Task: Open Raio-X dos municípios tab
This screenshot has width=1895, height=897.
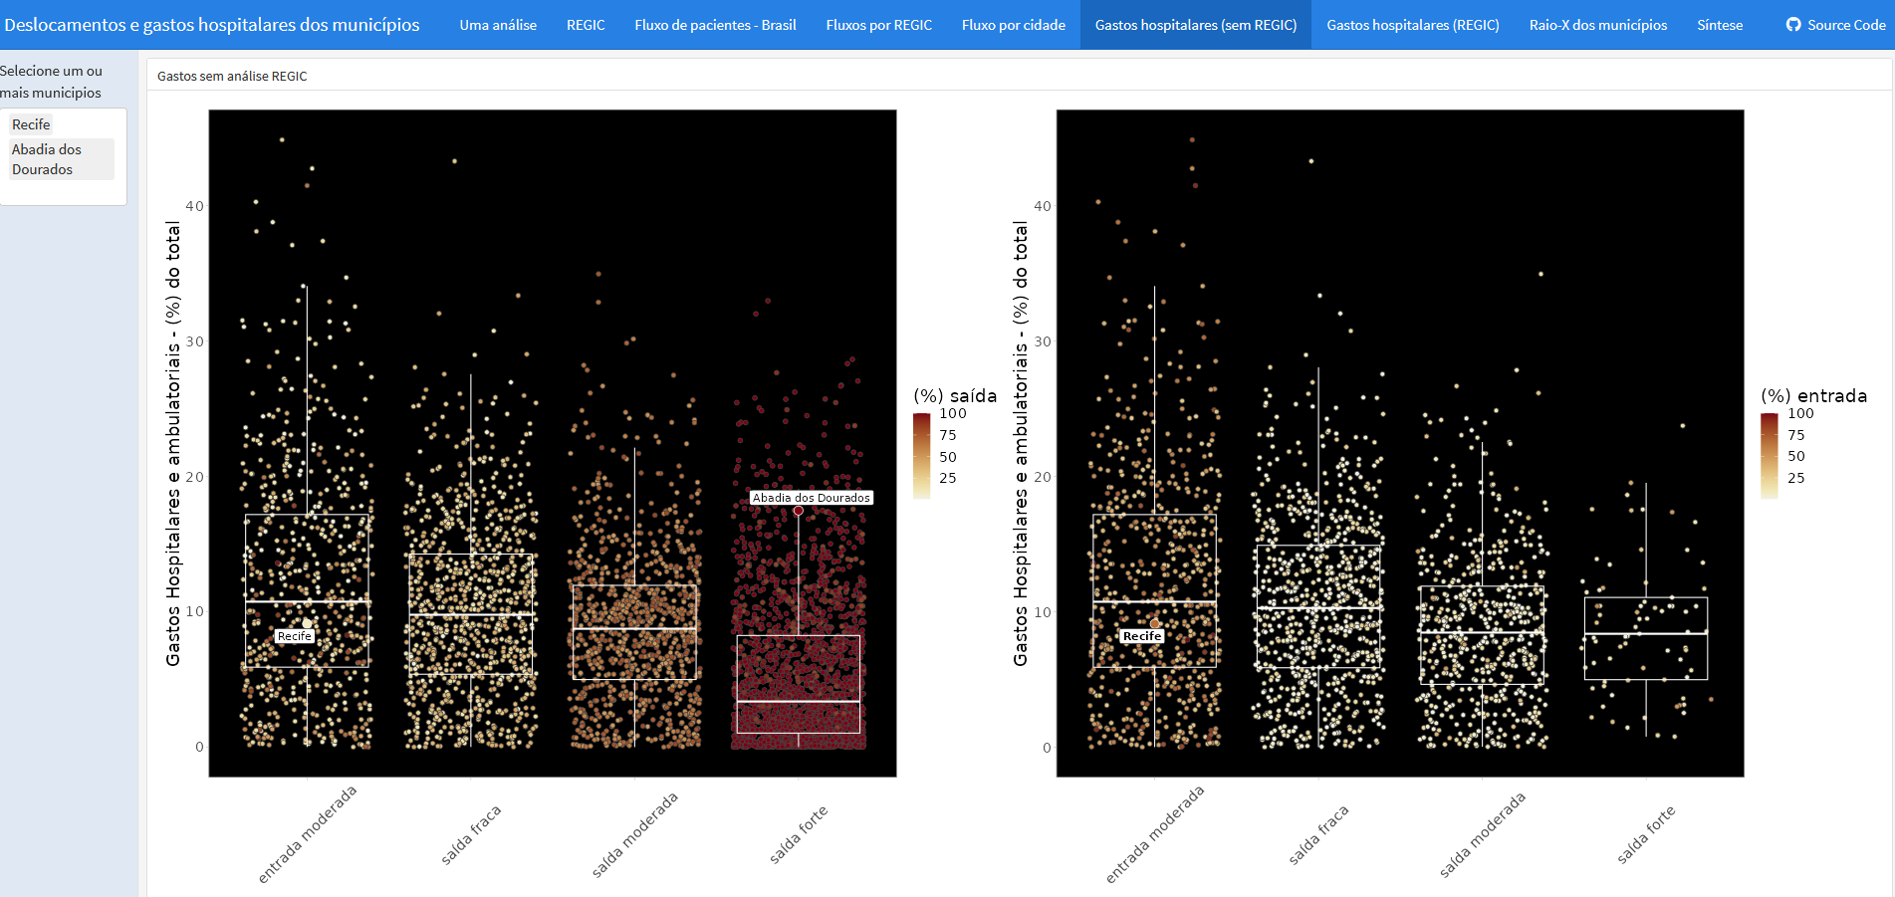Action: [x=1598, y=25]
